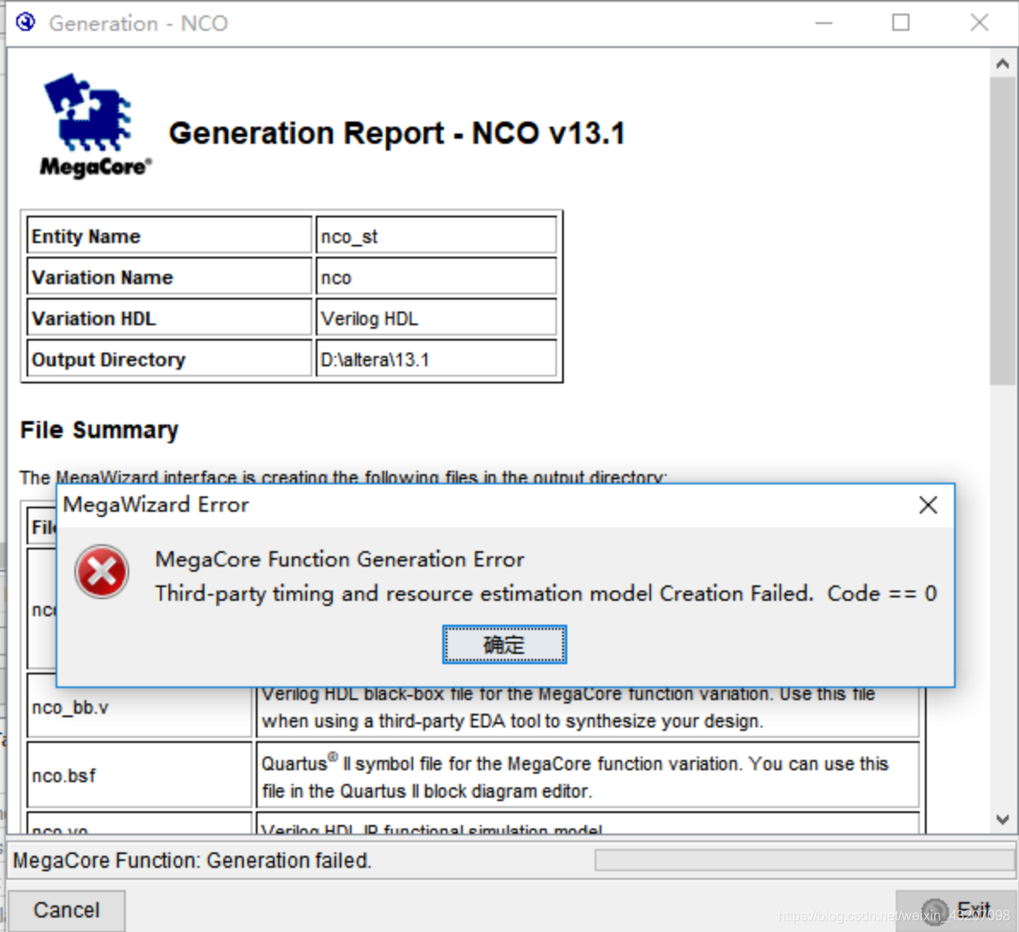The height and width of the screenshot is (932, 1019).
Task: Click the 确定 button in the MegaWizard Error dialog
Action: point(504,644)
